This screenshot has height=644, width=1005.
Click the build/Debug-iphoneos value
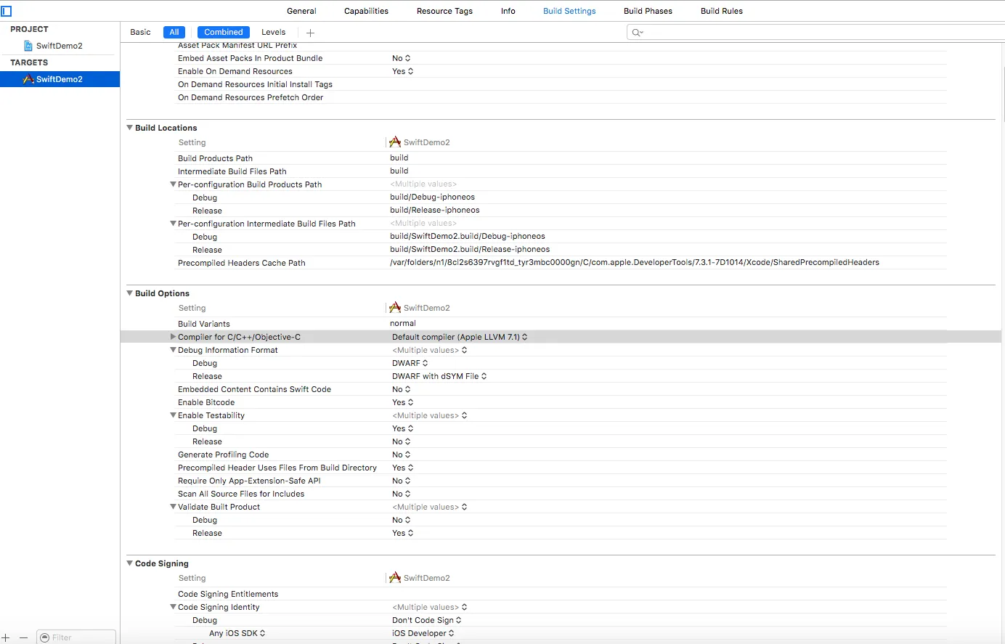click(x=432, y=197)
